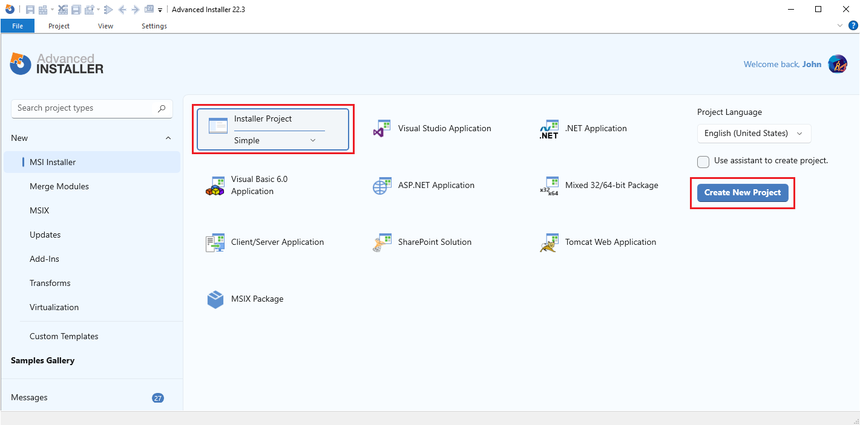
Task: Click the blue Help question mark icon
Action: pyautogui.click(x=853, y=25)
